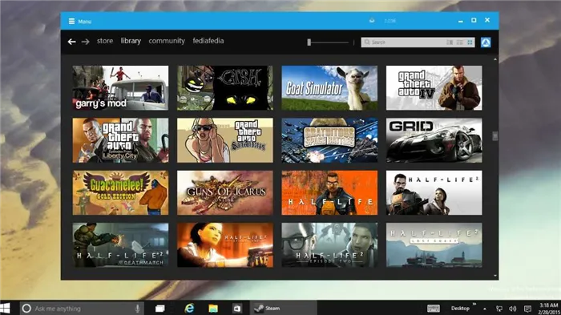This screenshot has height=315, width=561.
Task: Open Internet Explorer from the taskbar
Action: click(189, 309)
